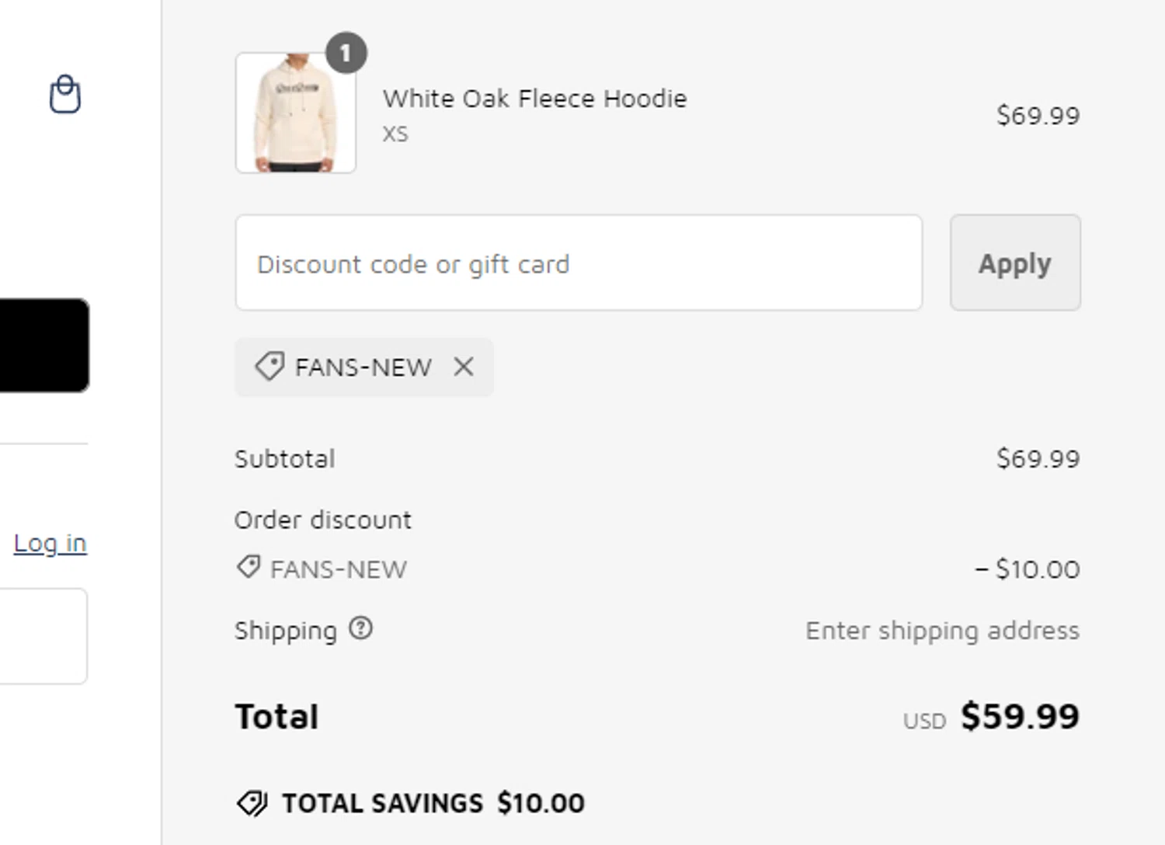Click the Shipping help question mark icon
The height and width of the screenshot is (845, 1165).
pyautogui.click(x=360, y=628)
